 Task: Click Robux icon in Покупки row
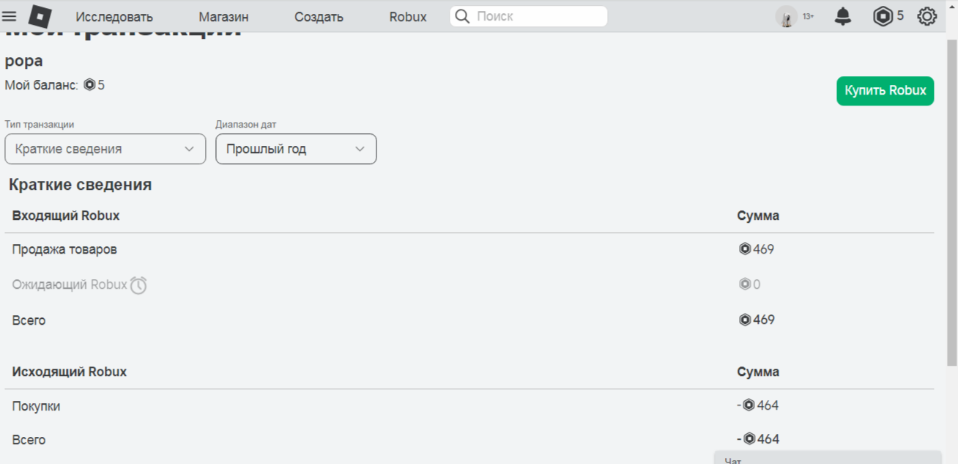(x=749, y=405)
